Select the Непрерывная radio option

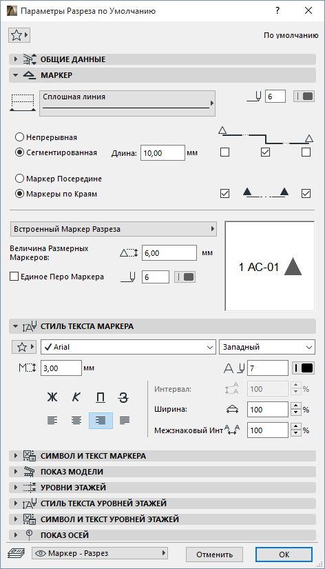19,137
